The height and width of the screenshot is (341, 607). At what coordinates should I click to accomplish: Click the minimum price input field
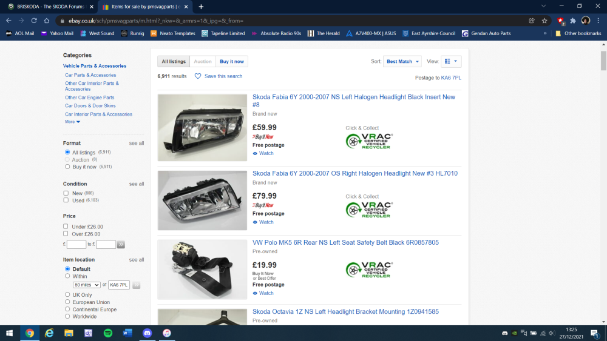click(76, 245)
